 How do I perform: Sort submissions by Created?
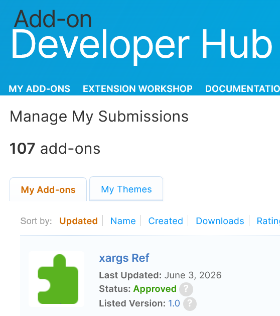click(x=166, y=221)
